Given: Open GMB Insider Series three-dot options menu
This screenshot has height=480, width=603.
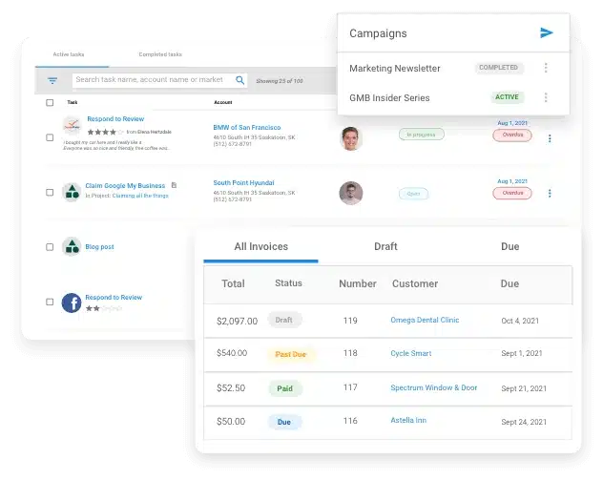Looking at the screenshot, I should pos(546,97).
